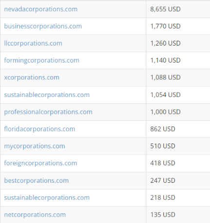The image size is (210, 223).
Task: Select the xcorporations.com link
Action: tap(32, 78)
